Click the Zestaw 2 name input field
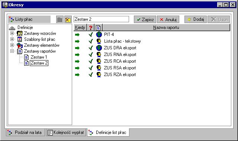 pos(101,19)
